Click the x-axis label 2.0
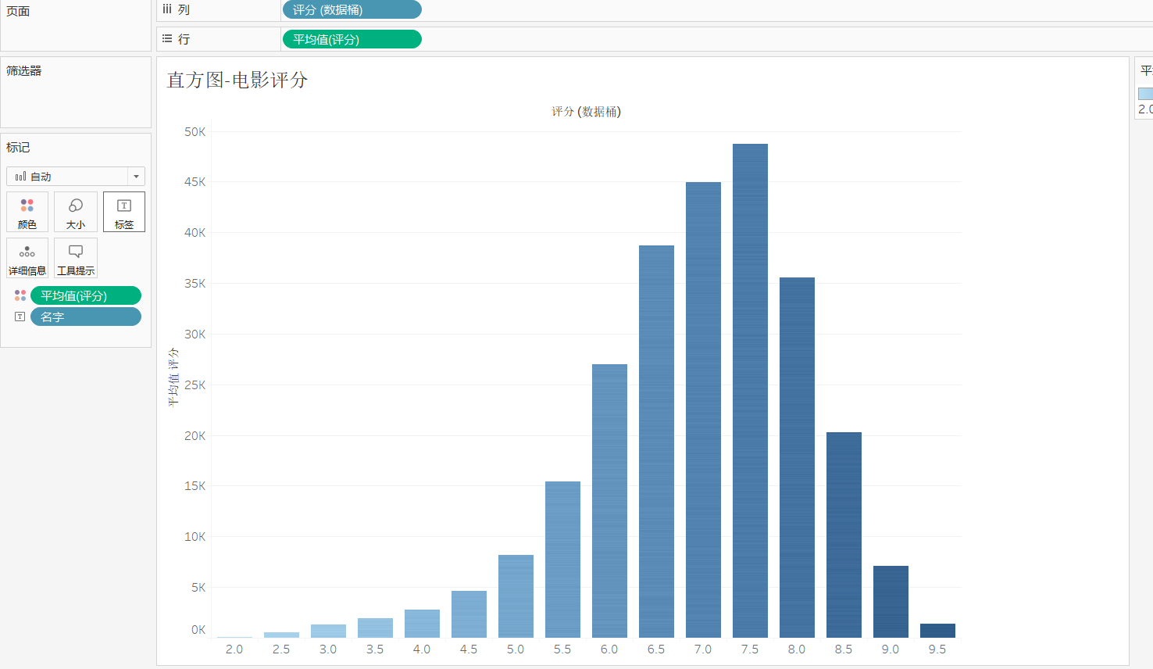 click(234, 649)
